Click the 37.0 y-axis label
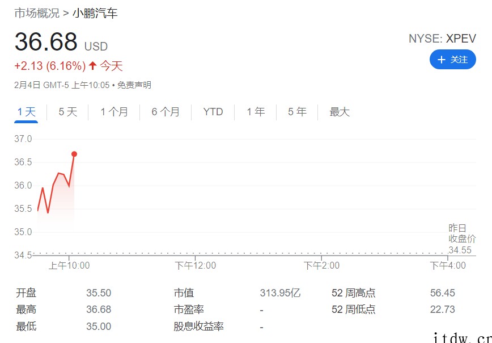 23,139
